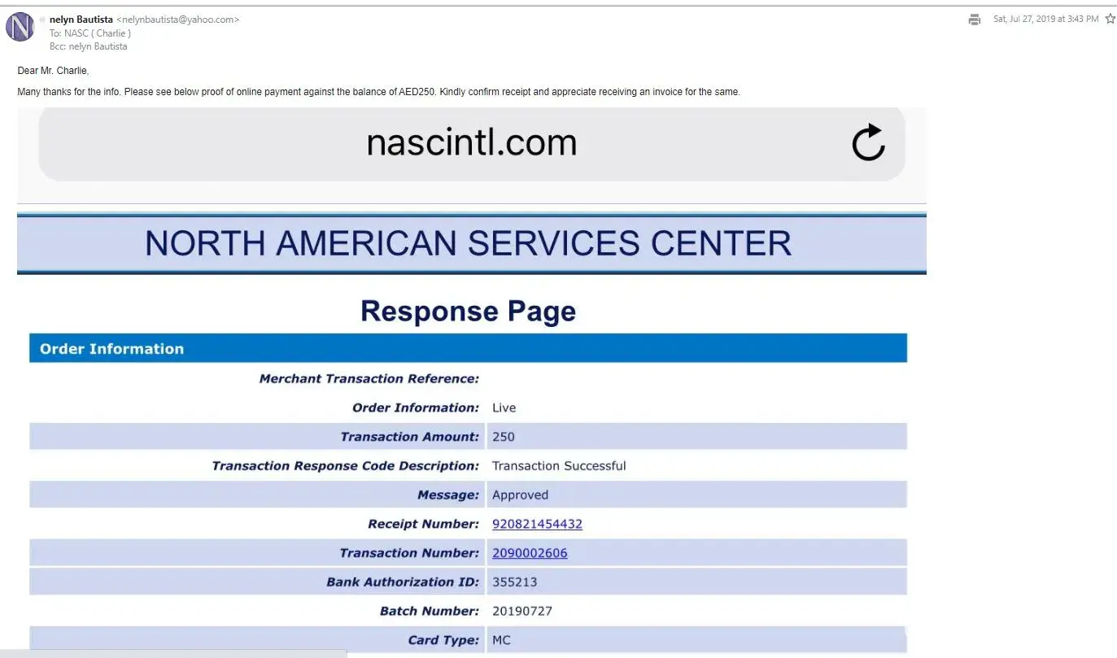Image resolution: width=1117 pixels, height=658 pixels.
Task: Click the Receipt Number label
Action: pyautogui.click(x=424, y=525)
